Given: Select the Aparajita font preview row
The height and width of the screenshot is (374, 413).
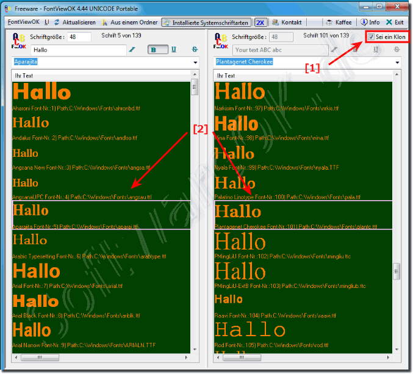Looking at the screenshot, I should pos(101,215).
